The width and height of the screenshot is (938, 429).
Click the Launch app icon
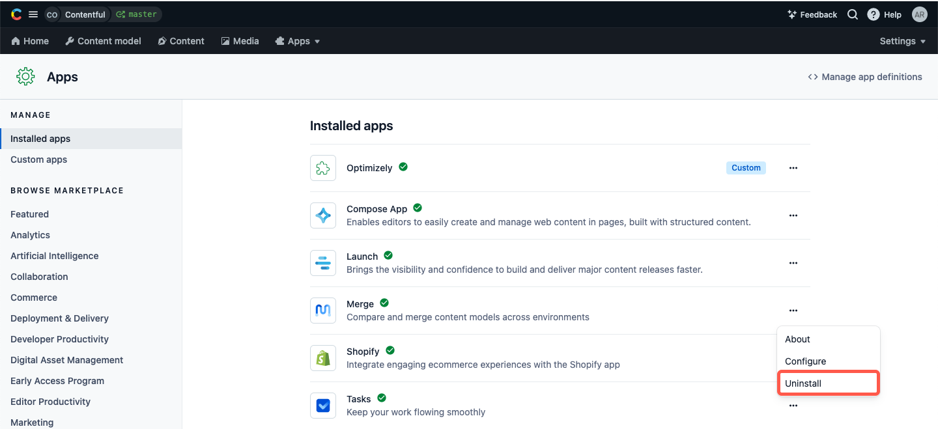[x=323, y=263]
